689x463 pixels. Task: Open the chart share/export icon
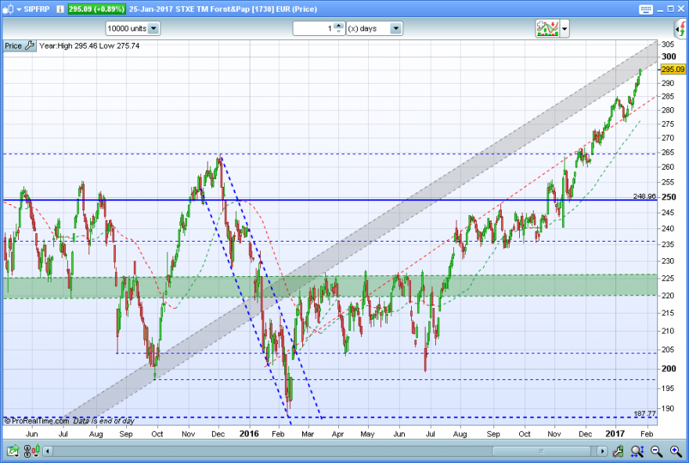(13, 450)
